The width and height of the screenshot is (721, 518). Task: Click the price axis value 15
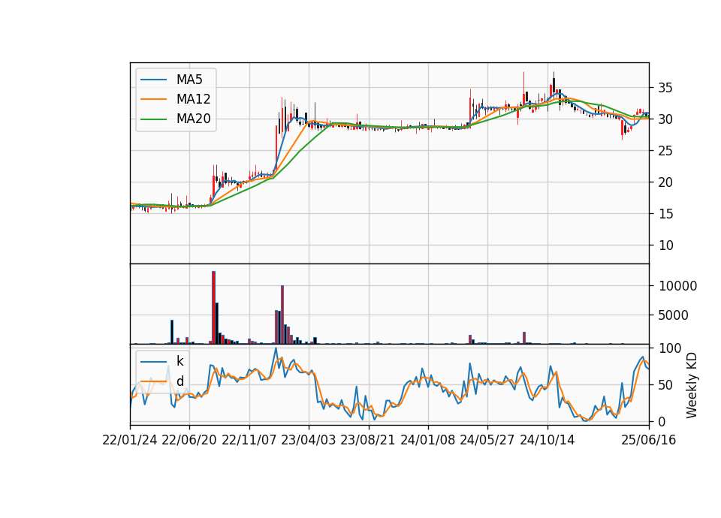tap(665, 214)
